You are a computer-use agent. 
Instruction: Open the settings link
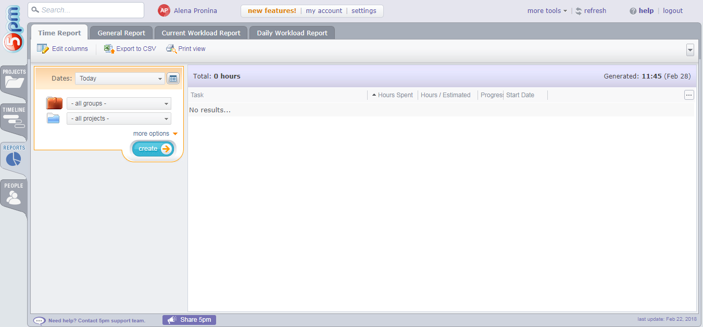(364, 11)
